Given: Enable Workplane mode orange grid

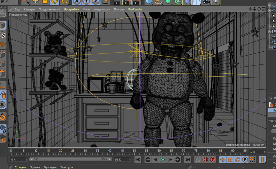Looking at the screenshot, I should [x=3, y=44].
